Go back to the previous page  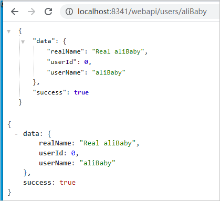[x=15, y=12]
